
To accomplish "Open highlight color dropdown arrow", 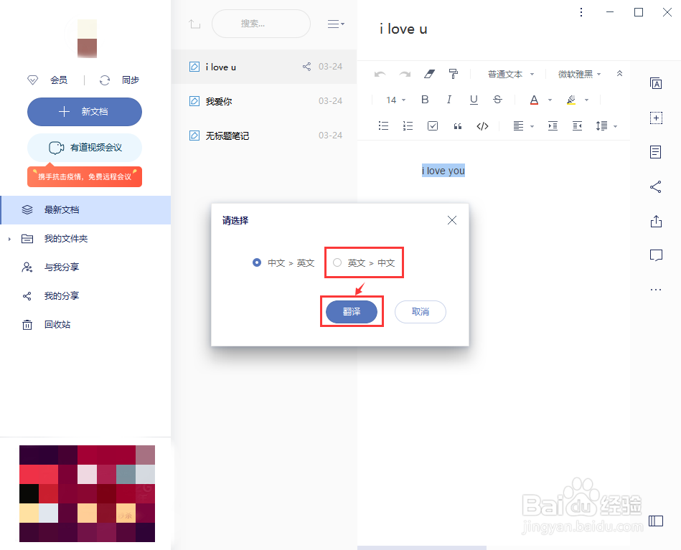I will (x=586, y=100).
